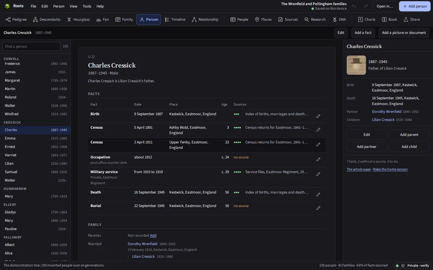
Task: Edit the Burial fact pencil icon
Action: [x=318, y=208]
